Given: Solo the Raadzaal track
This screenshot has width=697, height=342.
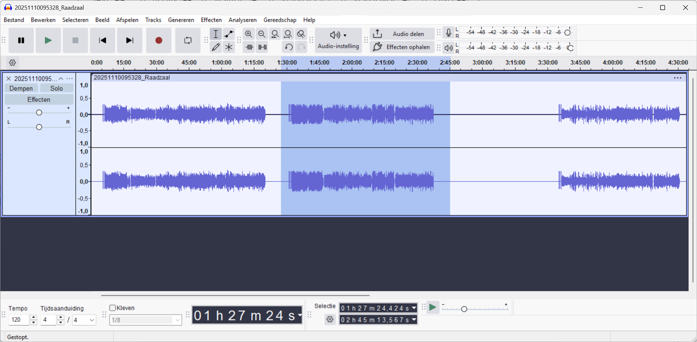Looking at the screenshot, I should pyautogui.click(x=57, y=88).
